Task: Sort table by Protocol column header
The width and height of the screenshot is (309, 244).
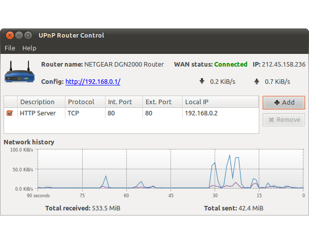Action: (x=85, y=102)
